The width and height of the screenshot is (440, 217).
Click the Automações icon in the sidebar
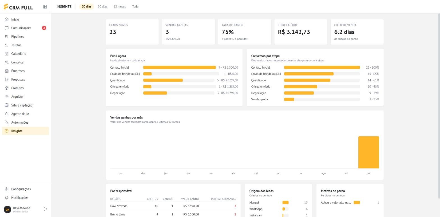[x=7, y=122]
